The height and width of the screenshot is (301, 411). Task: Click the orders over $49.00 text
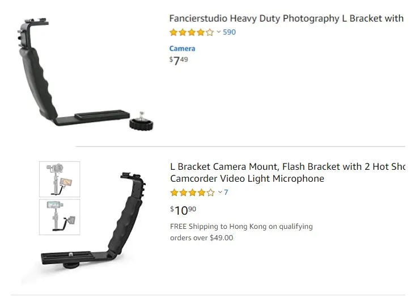click(201, 238)
